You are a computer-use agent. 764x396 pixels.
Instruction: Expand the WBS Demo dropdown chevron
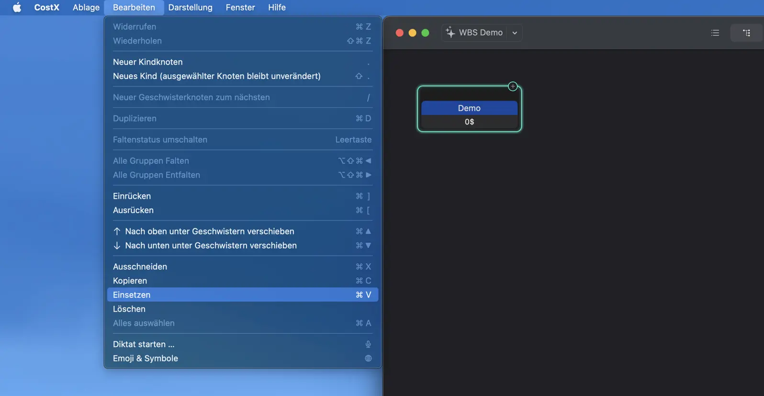pyautogui.click(x=515, y=33)
